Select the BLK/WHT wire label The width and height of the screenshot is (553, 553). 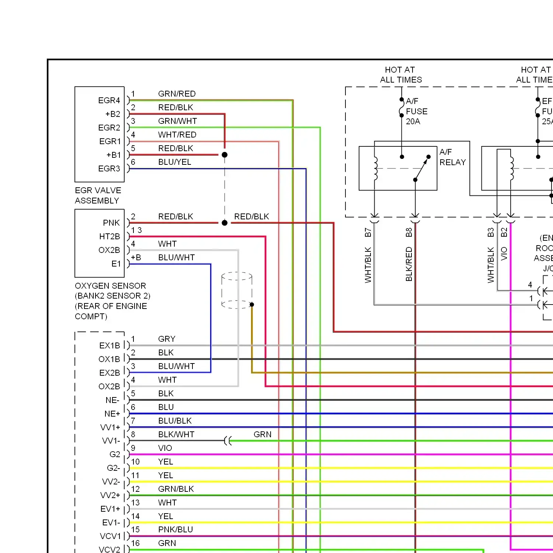176,434
